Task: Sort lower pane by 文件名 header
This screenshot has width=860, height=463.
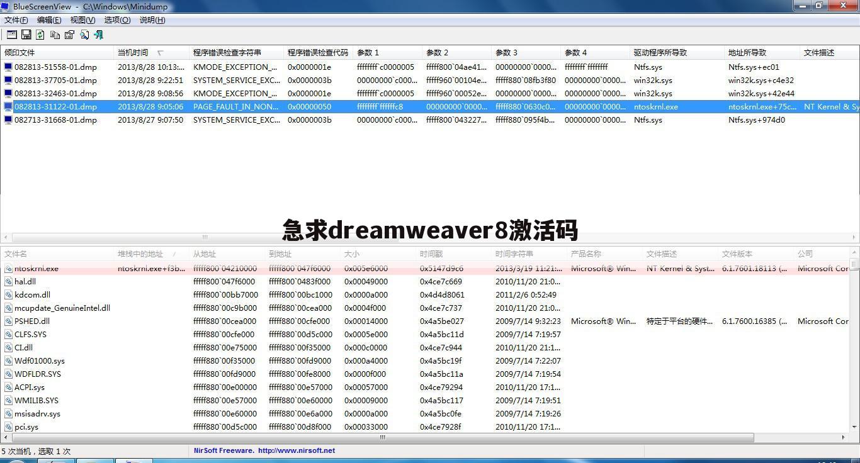Action: click(57, 254)
